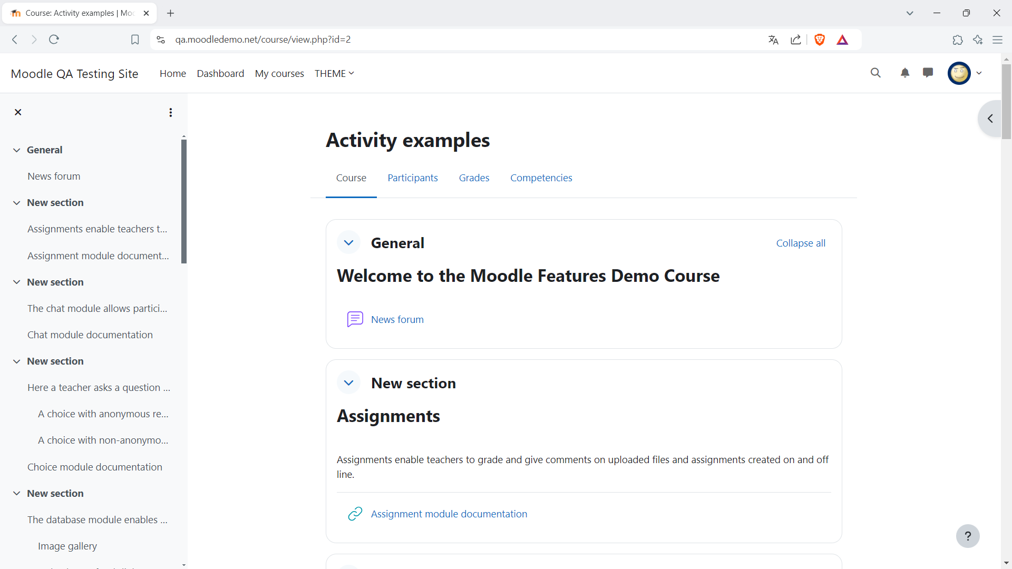Open the search icon in the top navigation
The width and height of the screenshot is (1012, 569).
point(875,73)
